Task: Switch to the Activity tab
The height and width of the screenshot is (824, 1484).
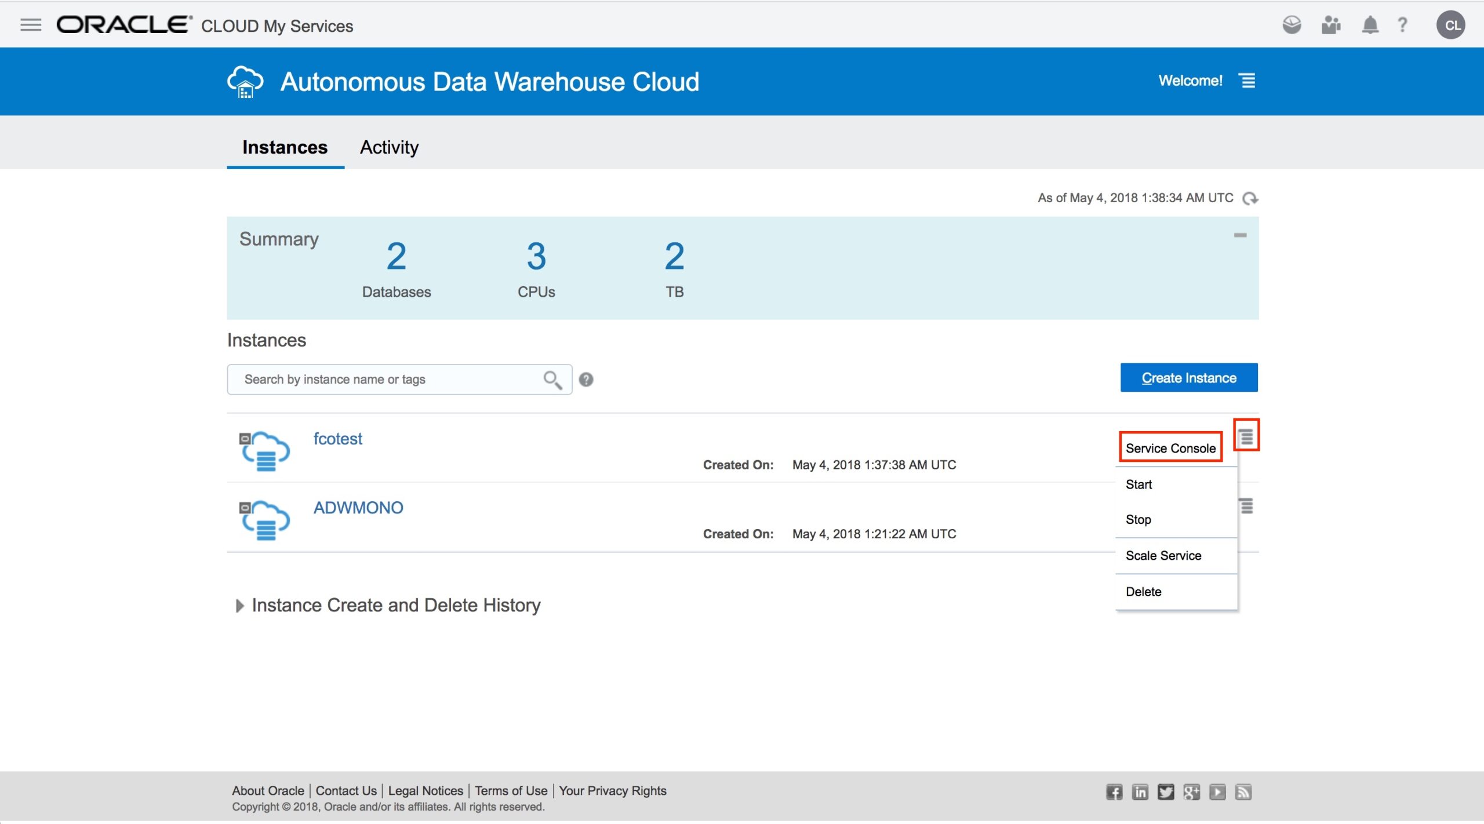Action: coord(389,147)
